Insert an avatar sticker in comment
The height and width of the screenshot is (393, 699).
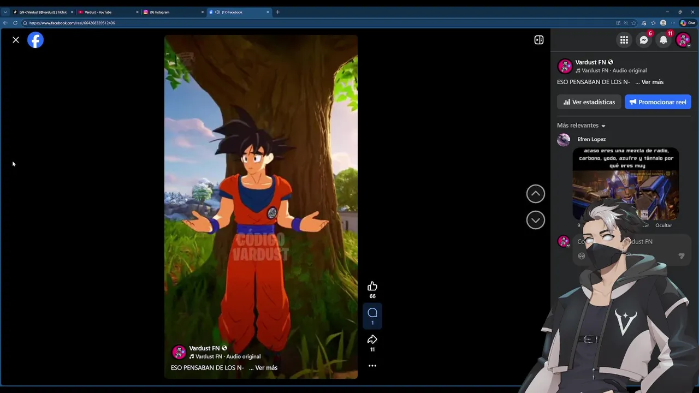tap(582, 256)
